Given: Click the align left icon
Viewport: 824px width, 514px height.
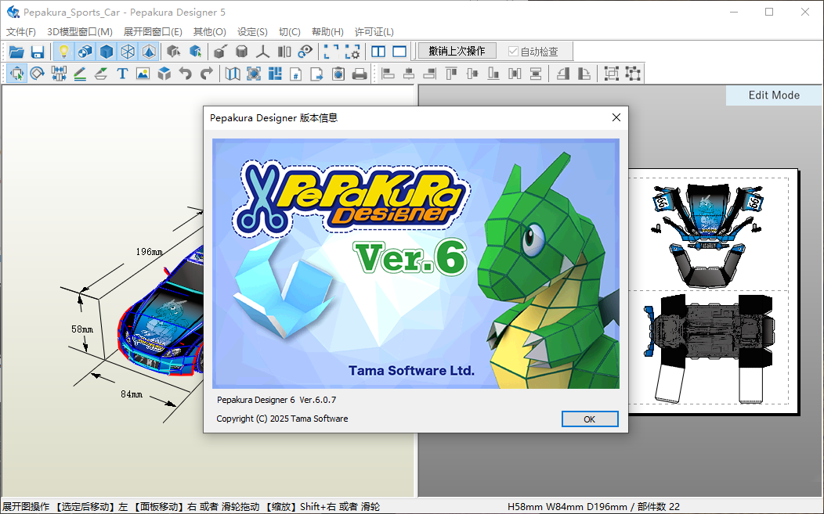Looking at the screenshot, I should point(388,74).
